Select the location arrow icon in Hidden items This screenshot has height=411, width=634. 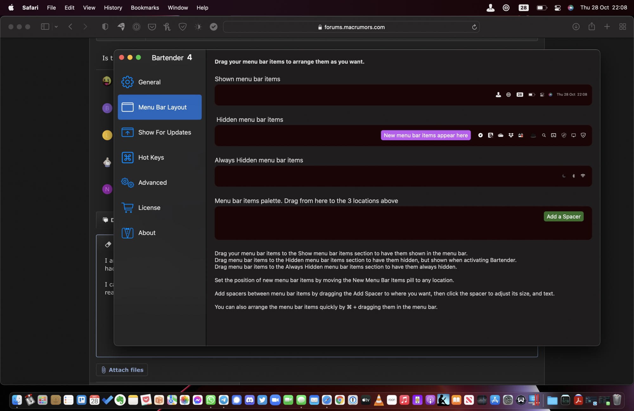[x=481, y=135]
